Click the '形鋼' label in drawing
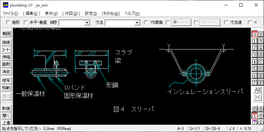This screenshot has width=264, height=132. tap(112, 85)
